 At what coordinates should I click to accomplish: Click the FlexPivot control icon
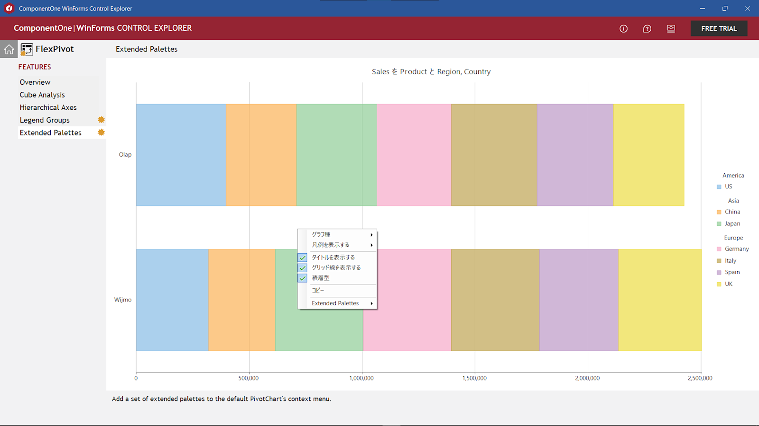click(x=27, y=49)
